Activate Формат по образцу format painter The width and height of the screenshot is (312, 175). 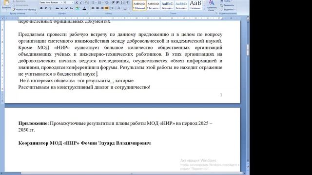pos(24,9)
